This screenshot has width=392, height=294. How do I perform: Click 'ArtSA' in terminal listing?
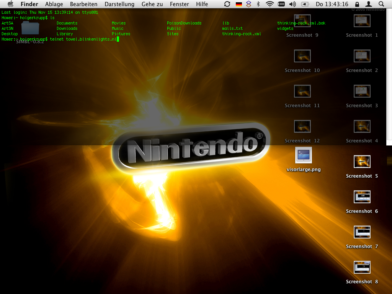tap(7, 23)
